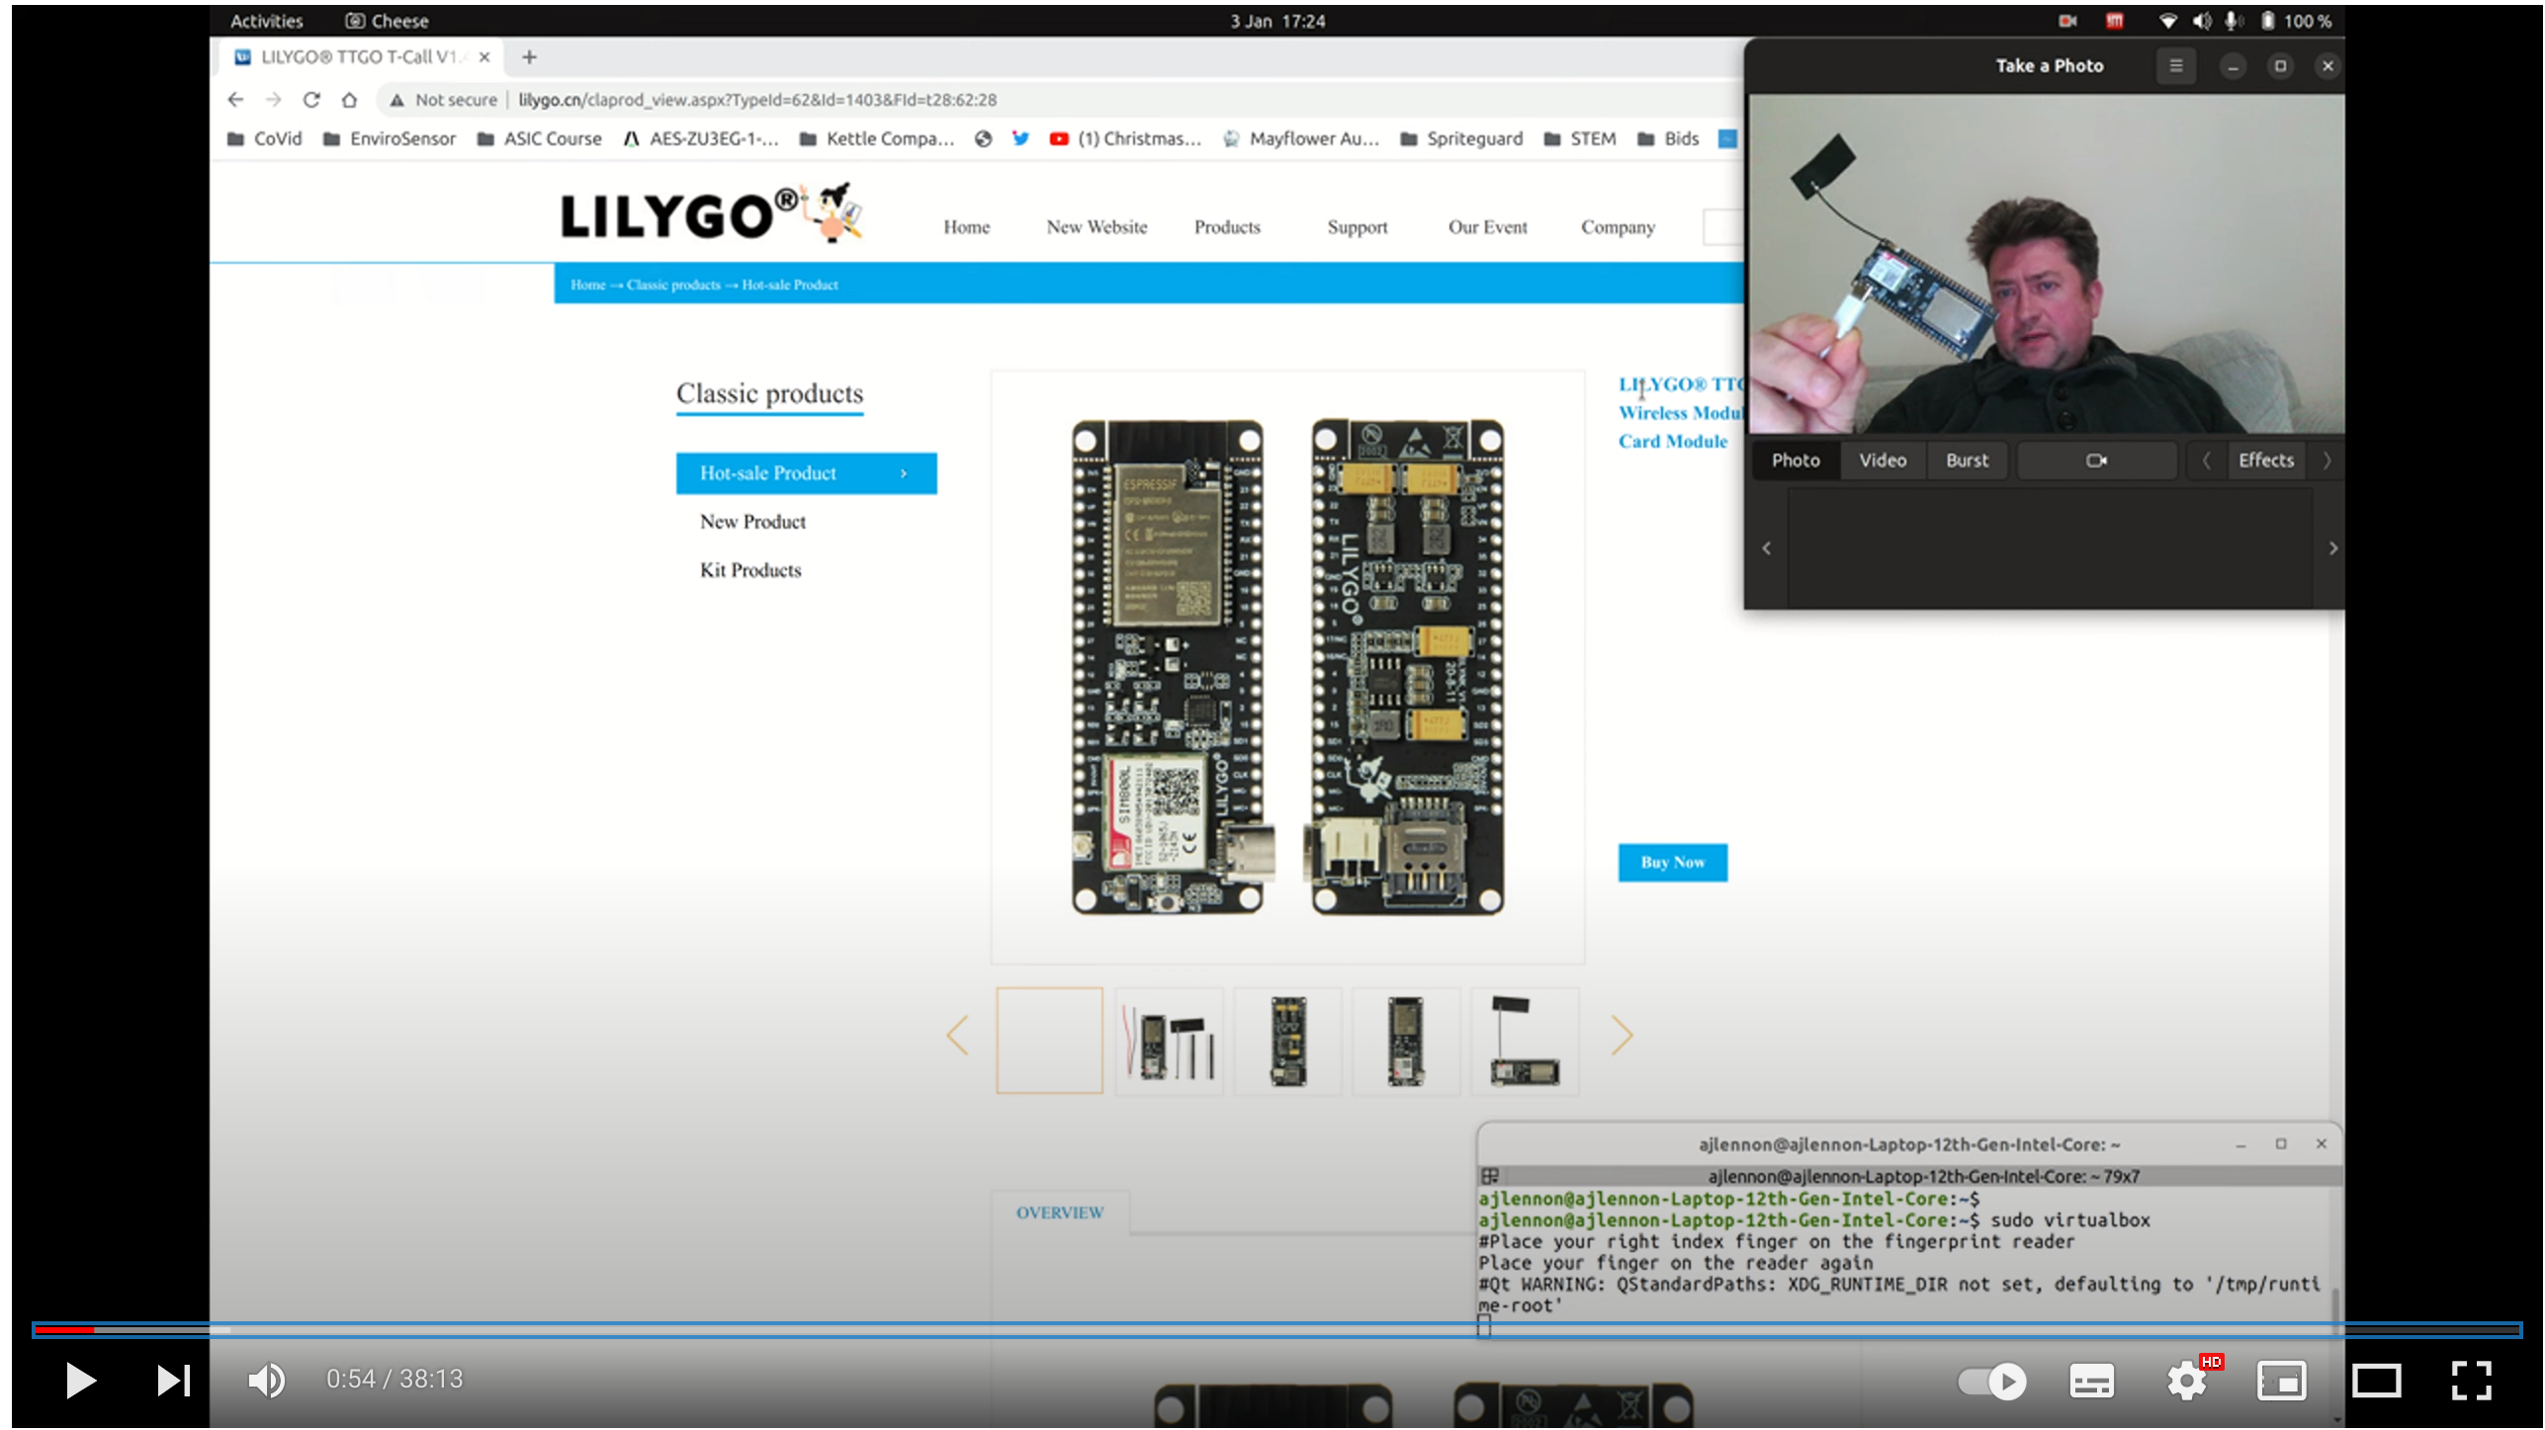Switch Cheese to Video mode
2545x1430 pixels.
click(x=1882, y=460)
